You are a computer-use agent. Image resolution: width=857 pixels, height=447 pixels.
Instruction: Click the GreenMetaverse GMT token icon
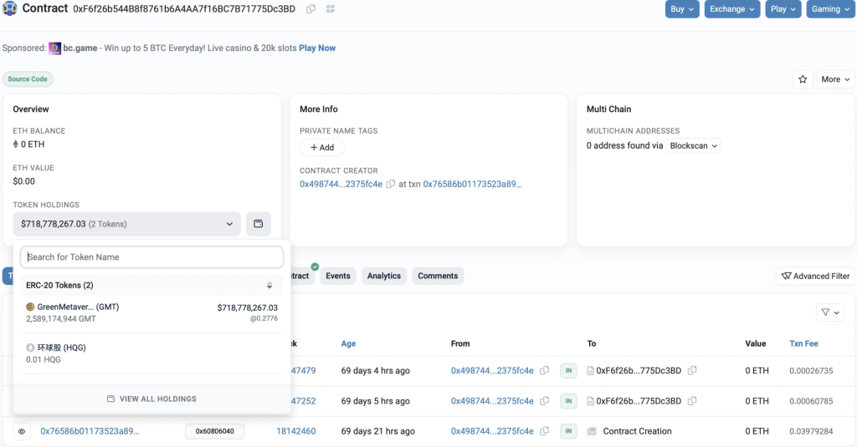[30, 307]
